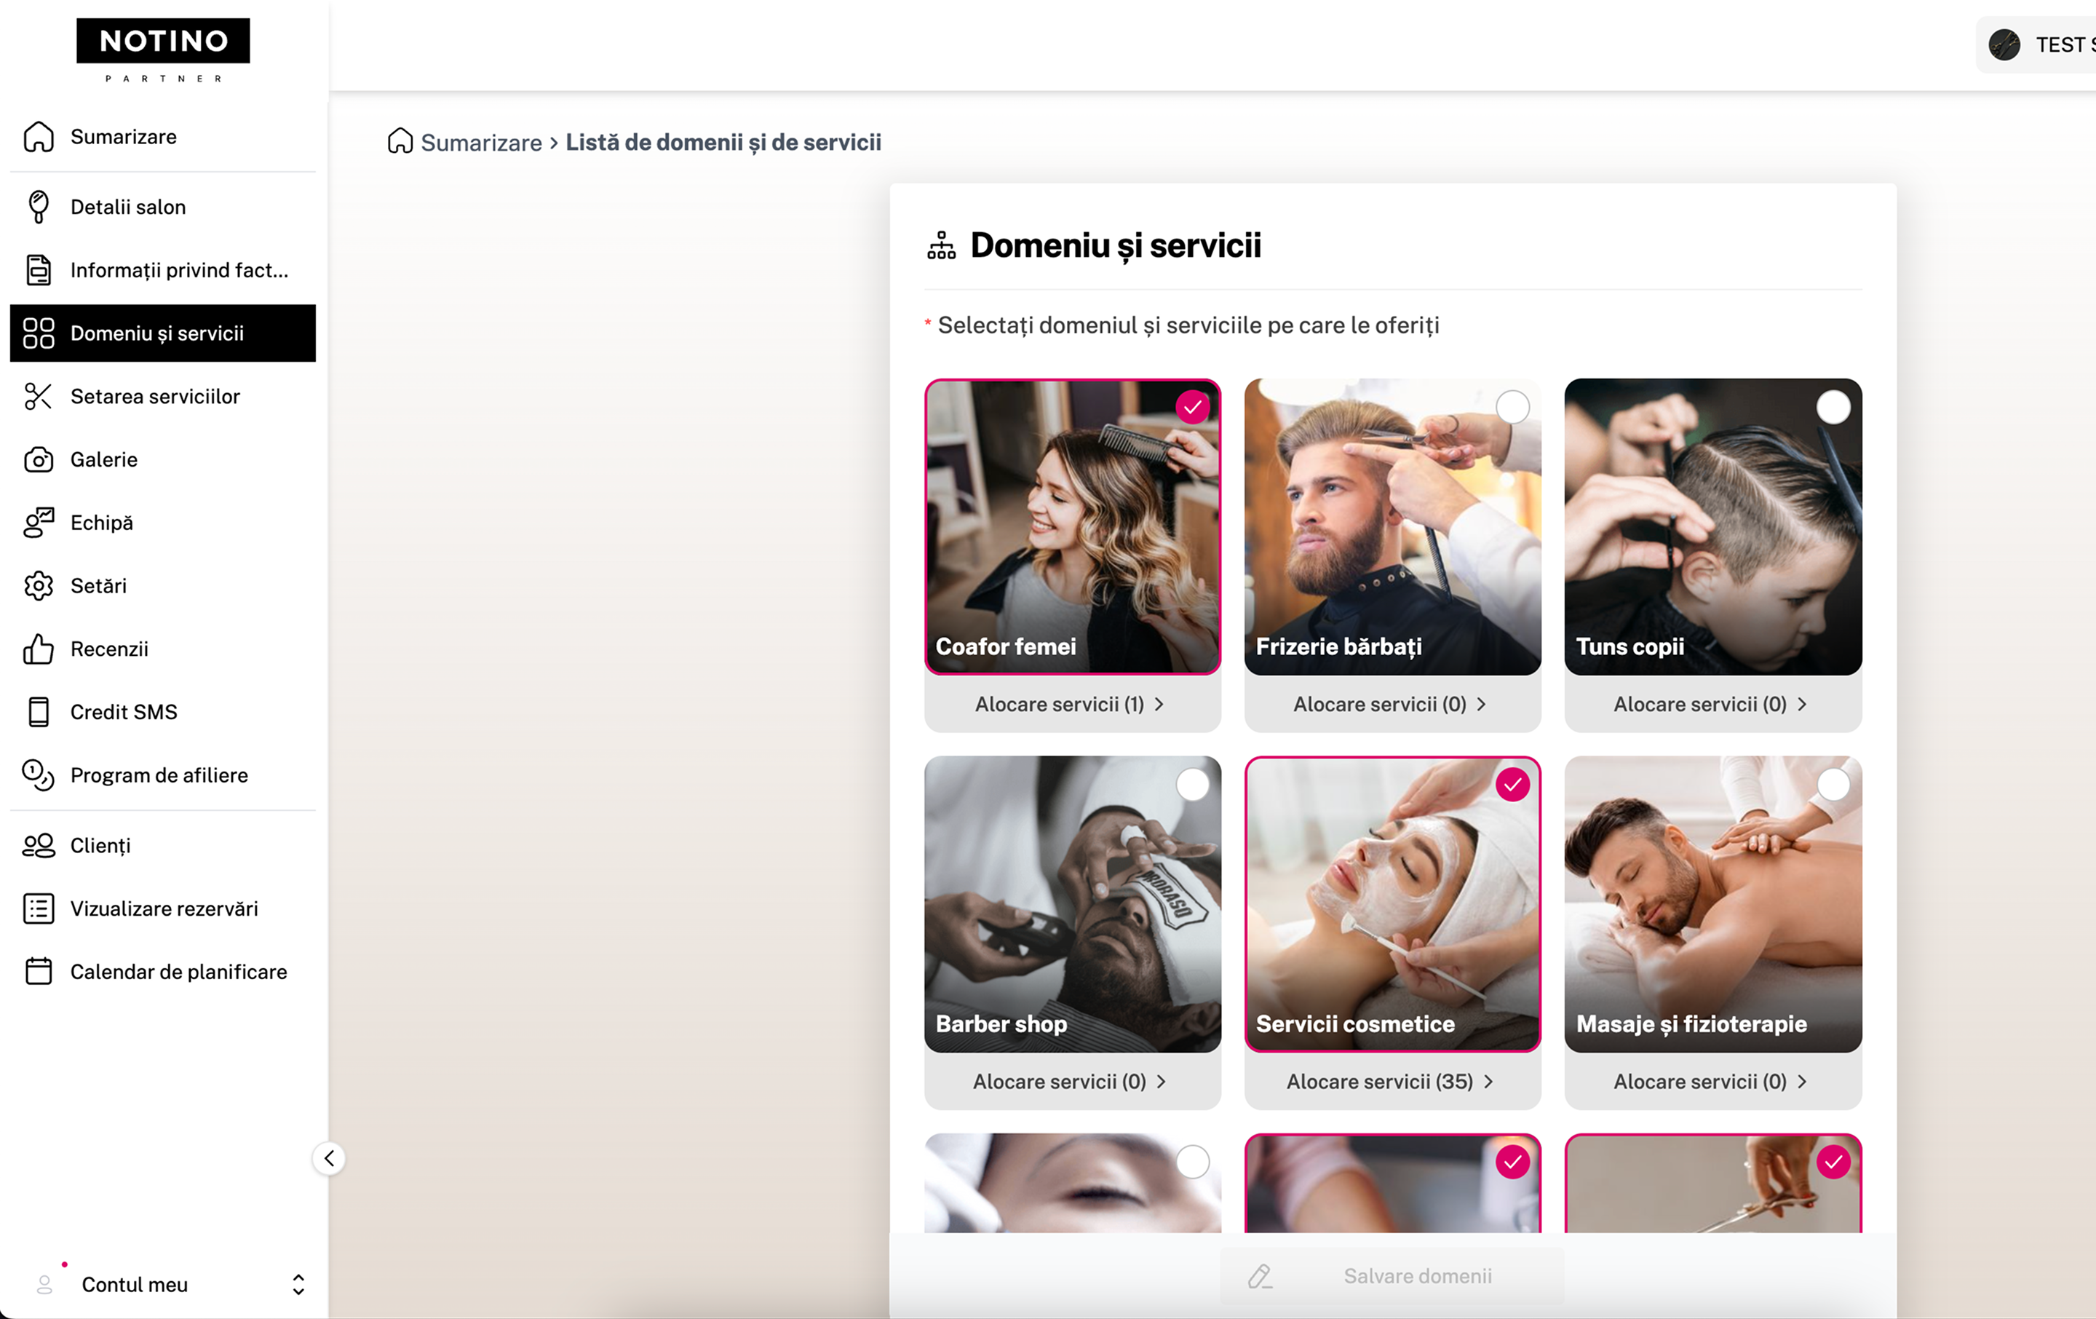Go to Sumarizare in the sidebar
Screen dimensions: 2096x1319
pos(163,137)
